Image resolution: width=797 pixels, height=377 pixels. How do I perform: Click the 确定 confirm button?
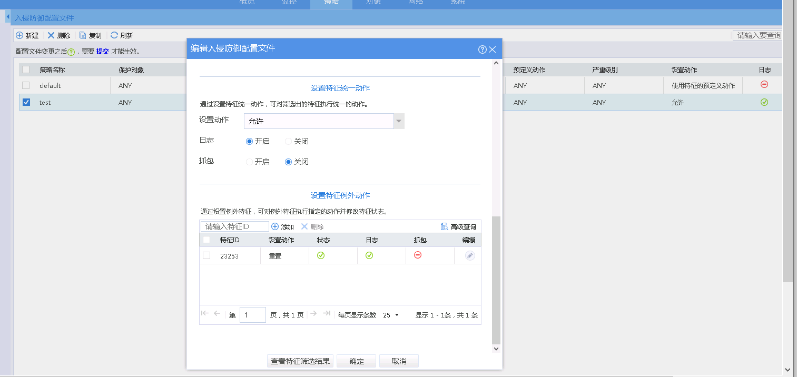(x=357, y=361)
